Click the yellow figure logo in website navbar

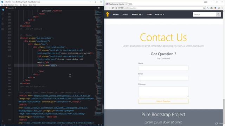tap(108, 14)
